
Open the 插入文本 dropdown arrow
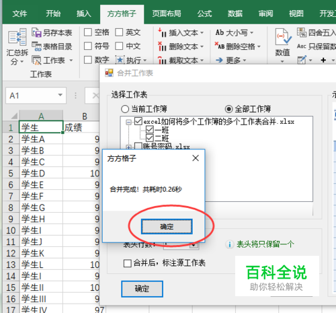pos(202,33)
